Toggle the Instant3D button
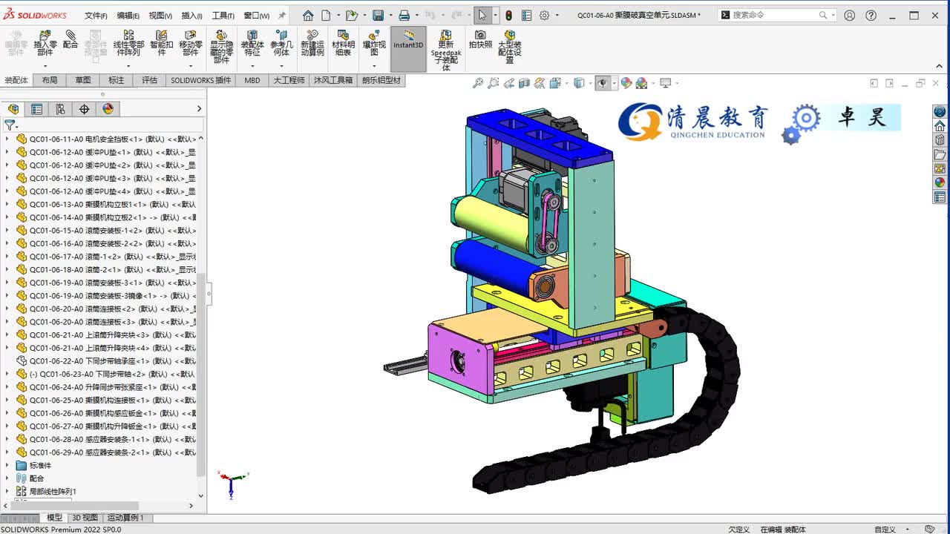 (408, 49)
